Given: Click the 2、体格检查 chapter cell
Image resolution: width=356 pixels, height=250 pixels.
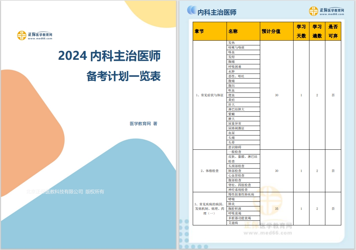Looking at the screenshot, I should tap(209, 171).
